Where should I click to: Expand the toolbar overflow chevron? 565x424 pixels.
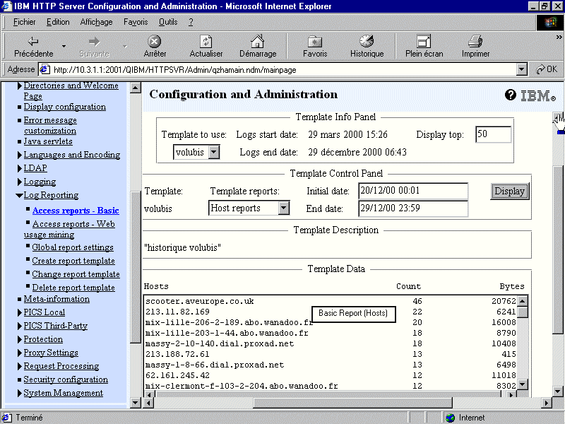(559, 37)
